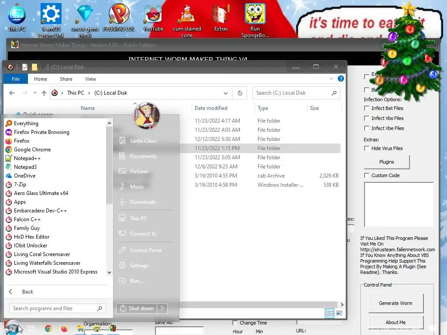Refresh the Local Disk folder view
Viewport: 447px width, 335px height.
click(240, 93)
